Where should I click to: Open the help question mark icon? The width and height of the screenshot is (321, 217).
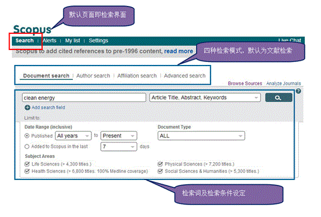(x=298, y=91)
